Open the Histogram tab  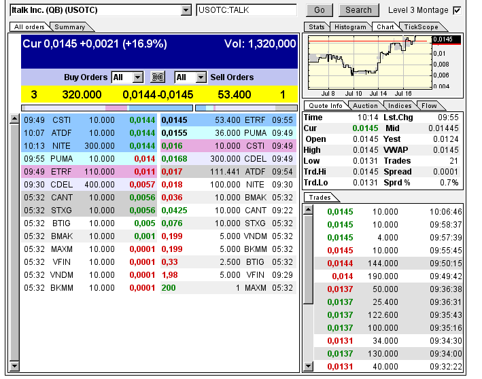click(350, 27)
